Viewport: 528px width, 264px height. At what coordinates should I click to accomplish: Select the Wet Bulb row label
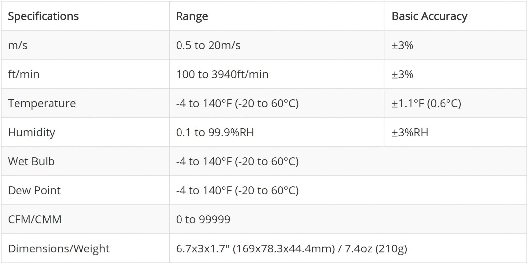(31, 161)
